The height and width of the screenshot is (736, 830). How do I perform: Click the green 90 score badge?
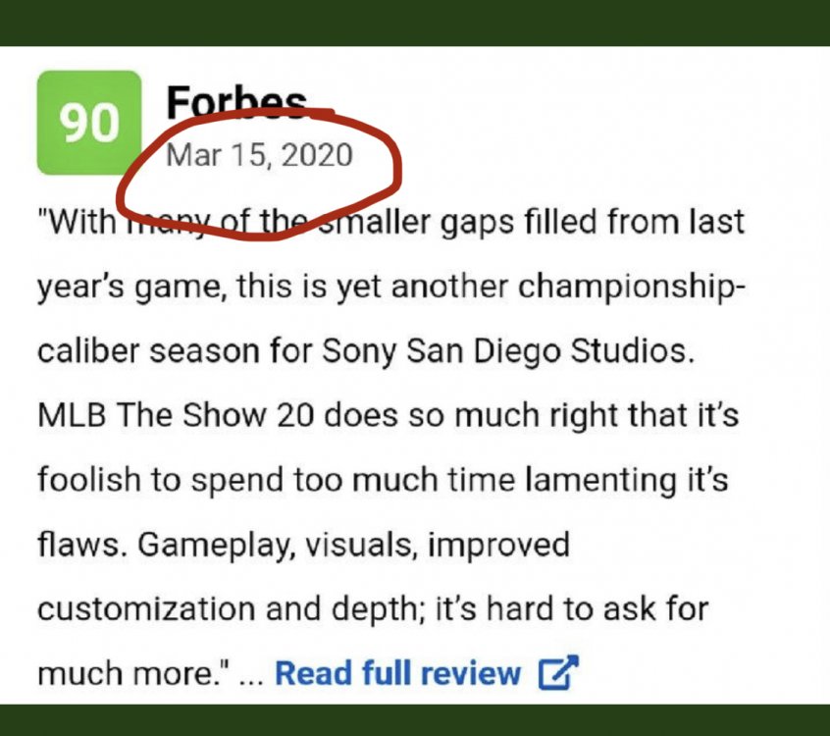(89, 123)
